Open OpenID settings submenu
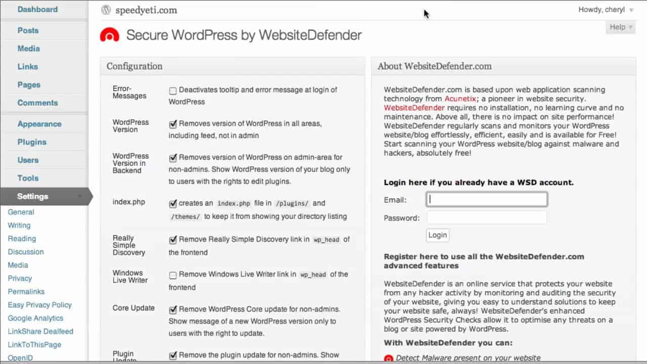The image size is (647, 364). point(20,358)
